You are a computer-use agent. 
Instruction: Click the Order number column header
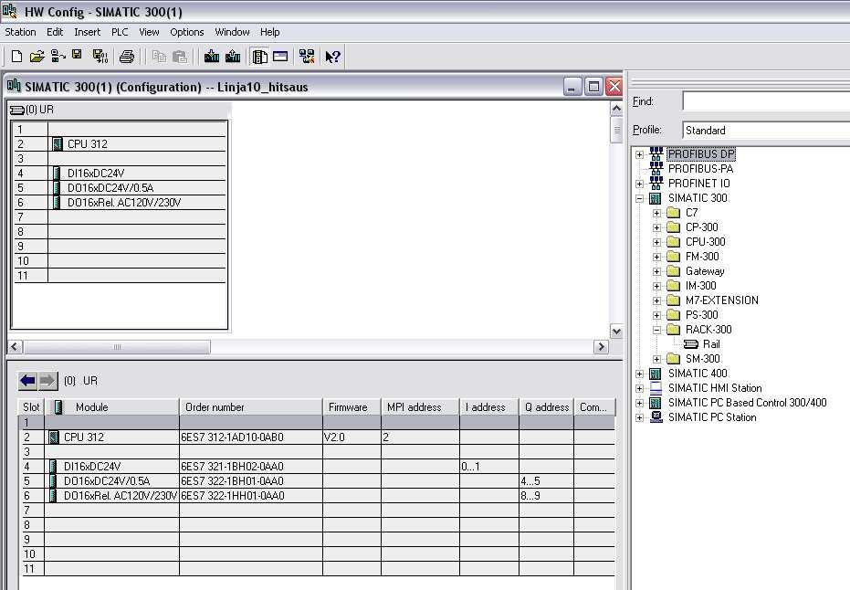point(251,407)
